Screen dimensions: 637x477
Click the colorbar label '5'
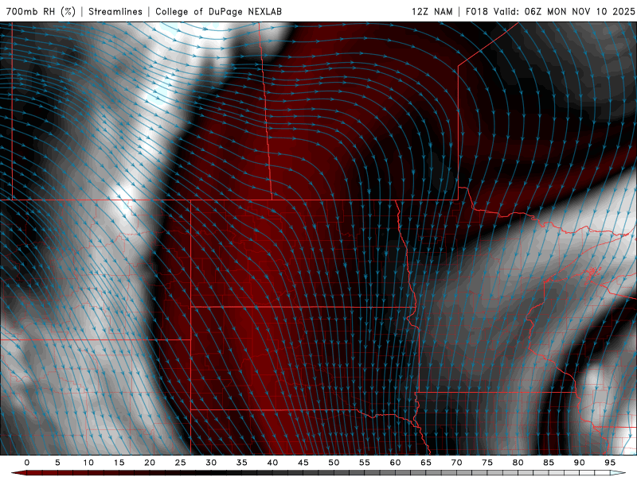[57, 463]
